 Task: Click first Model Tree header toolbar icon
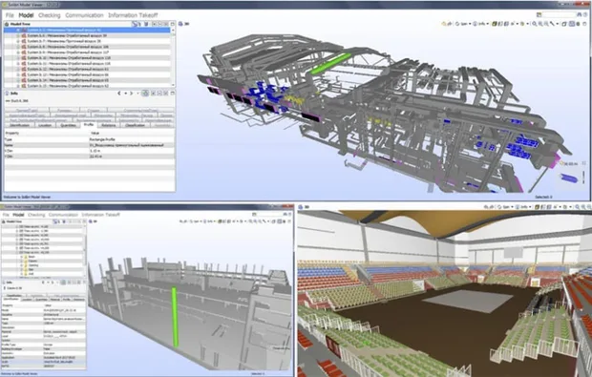(135, 24)
